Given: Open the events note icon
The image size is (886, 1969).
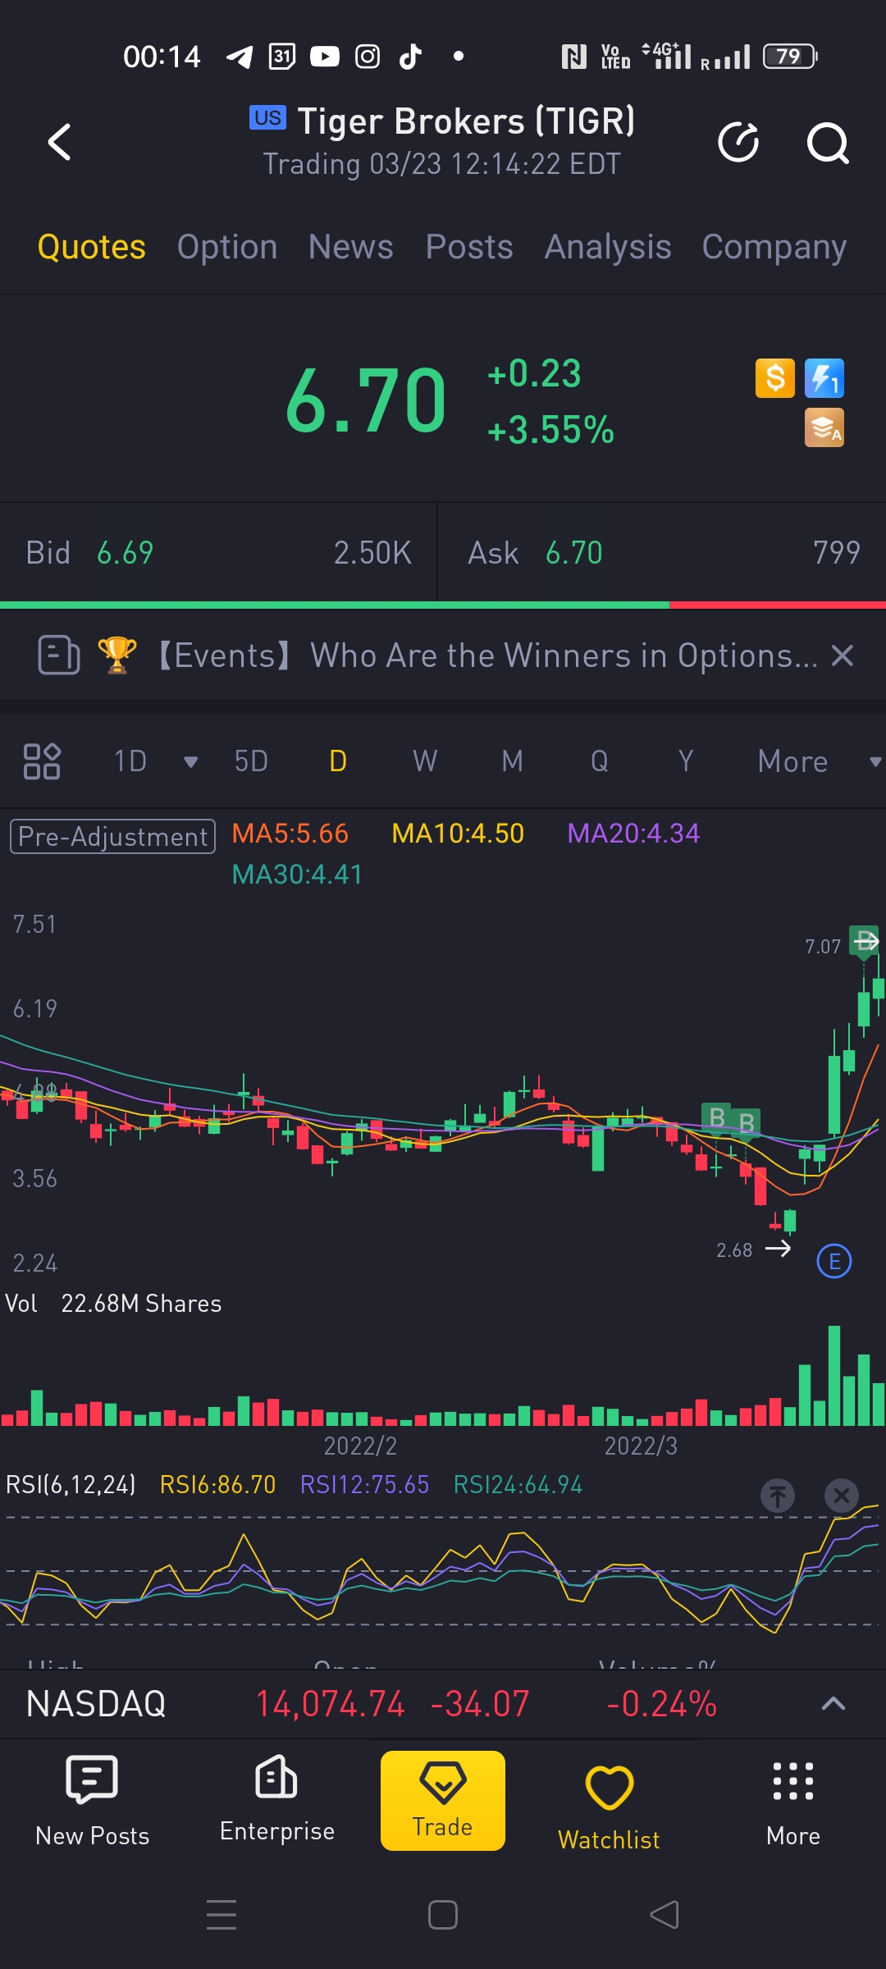Looking at the screenshot, I should coord(59,656).
